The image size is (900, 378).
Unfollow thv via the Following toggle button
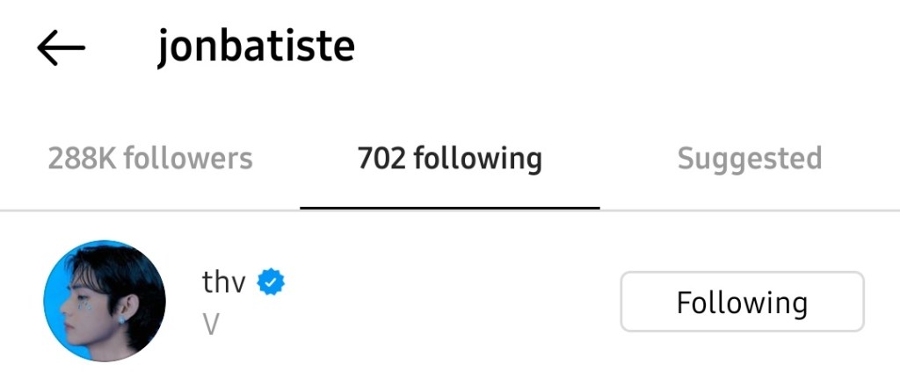point(742,301)
